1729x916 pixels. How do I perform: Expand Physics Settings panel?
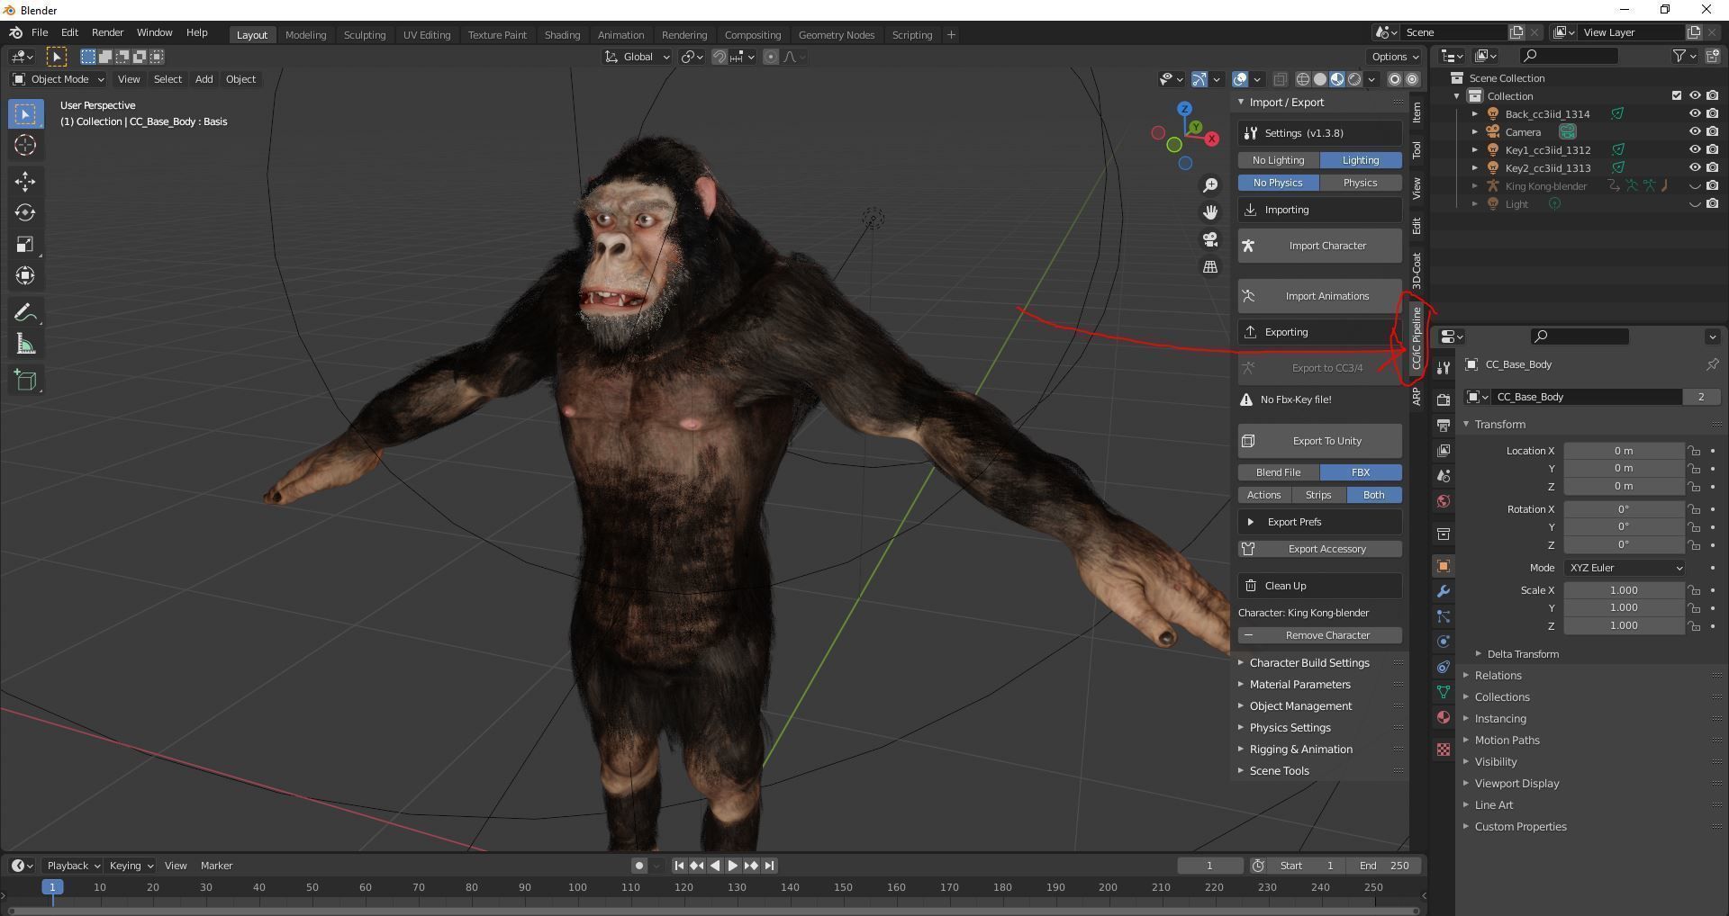click(1290, 728)
